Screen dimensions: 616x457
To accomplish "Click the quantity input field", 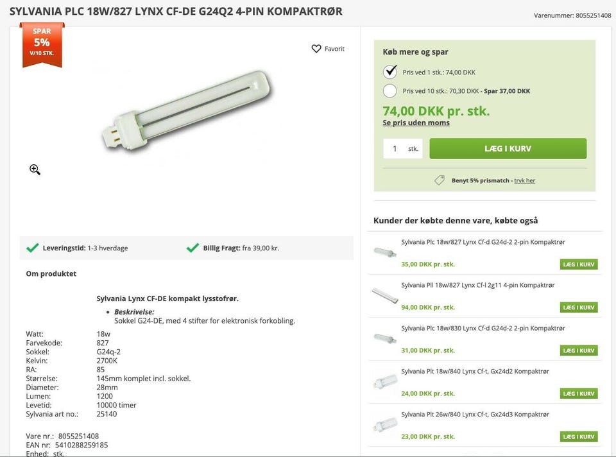I will coord(395,148).
